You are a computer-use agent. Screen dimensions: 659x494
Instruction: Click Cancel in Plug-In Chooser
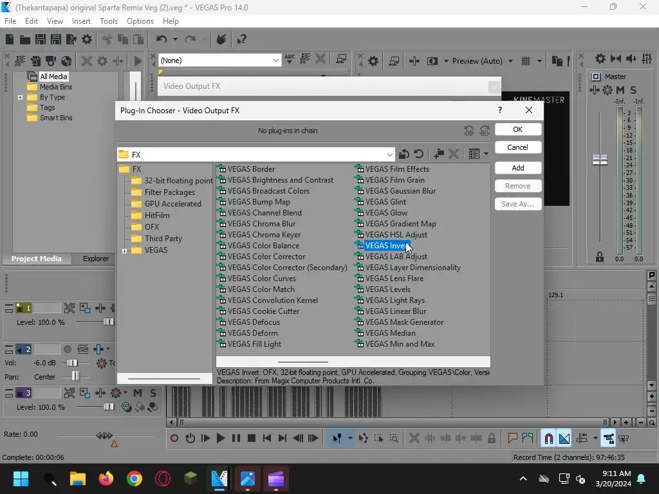pos(518,147)
